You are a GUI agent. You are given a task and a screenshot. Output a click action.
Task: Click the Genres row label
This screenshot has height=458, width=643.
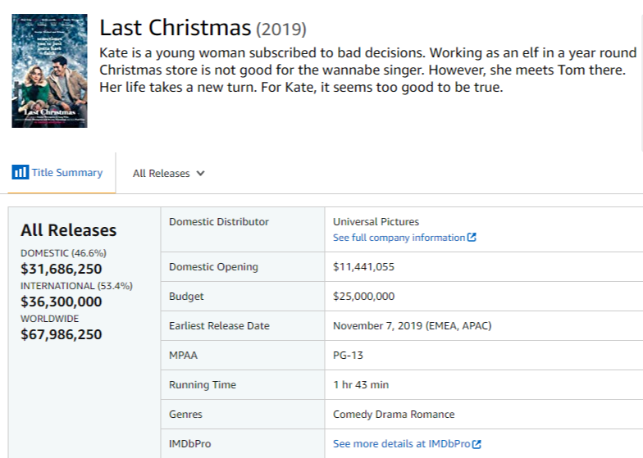point(185,415)
